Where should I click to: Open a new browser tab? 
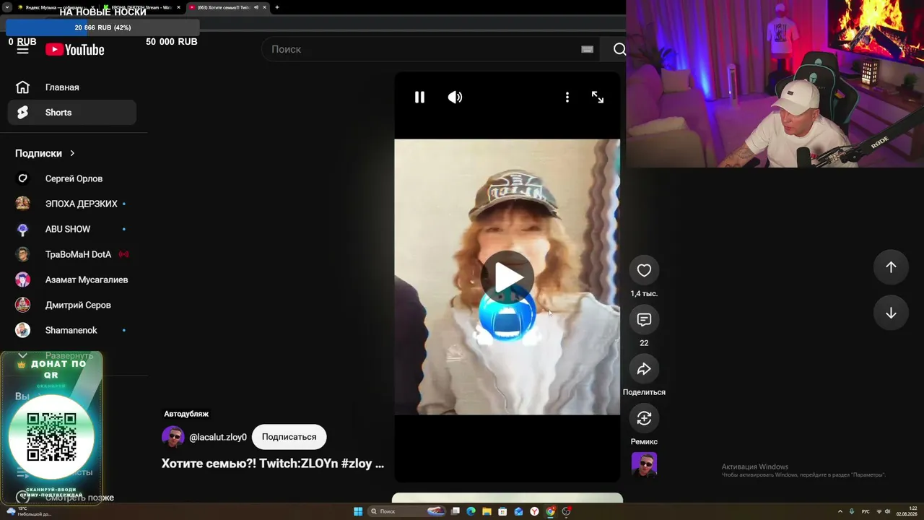pos(277,7)
